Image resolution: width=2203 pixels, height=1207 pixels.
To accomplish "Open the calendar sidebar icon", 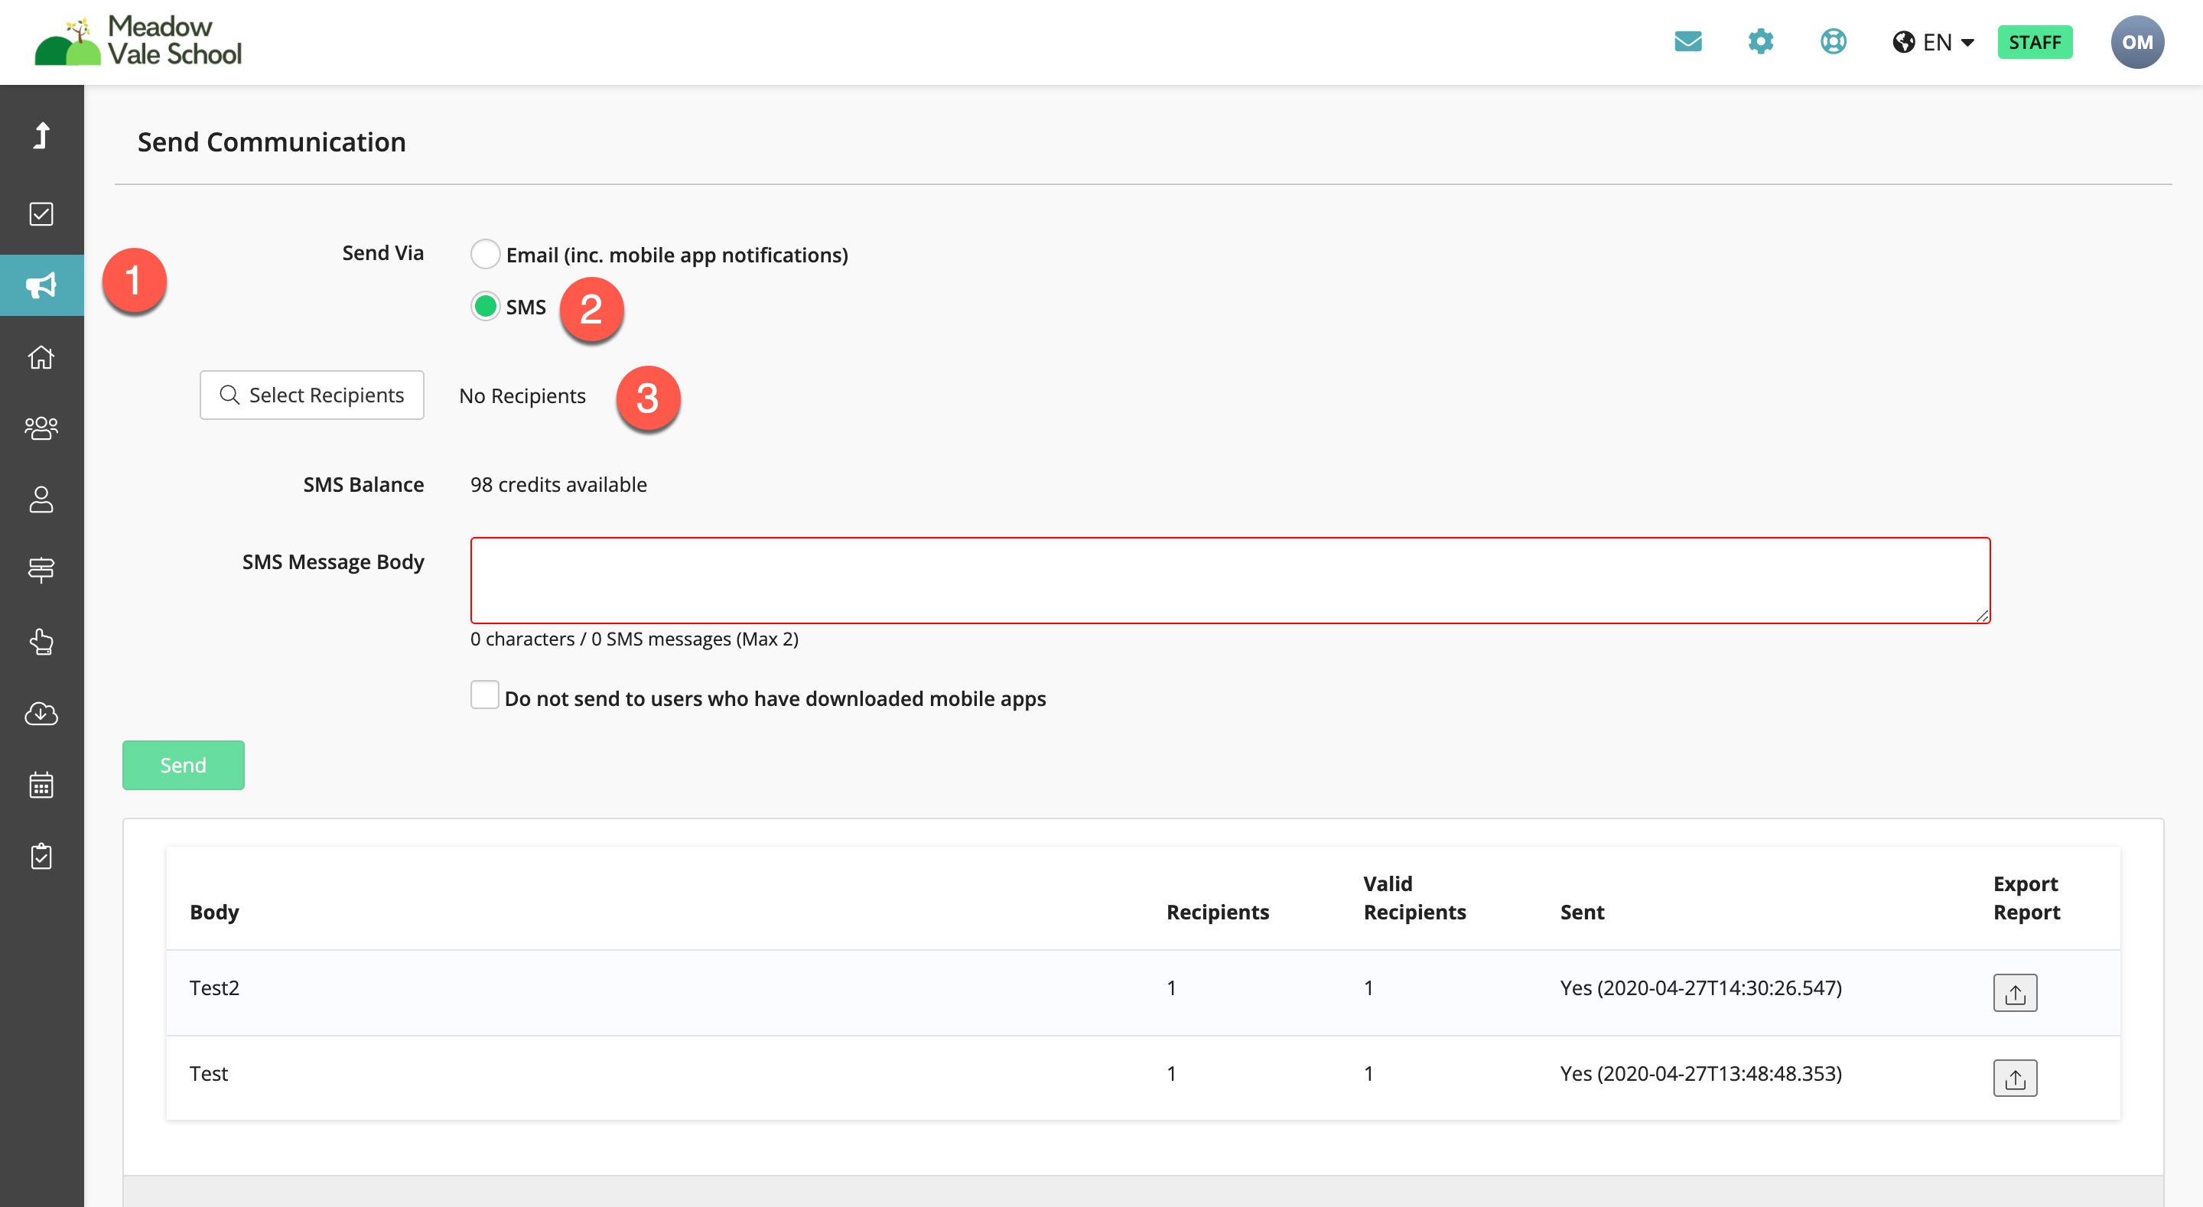I will [41, 785].
